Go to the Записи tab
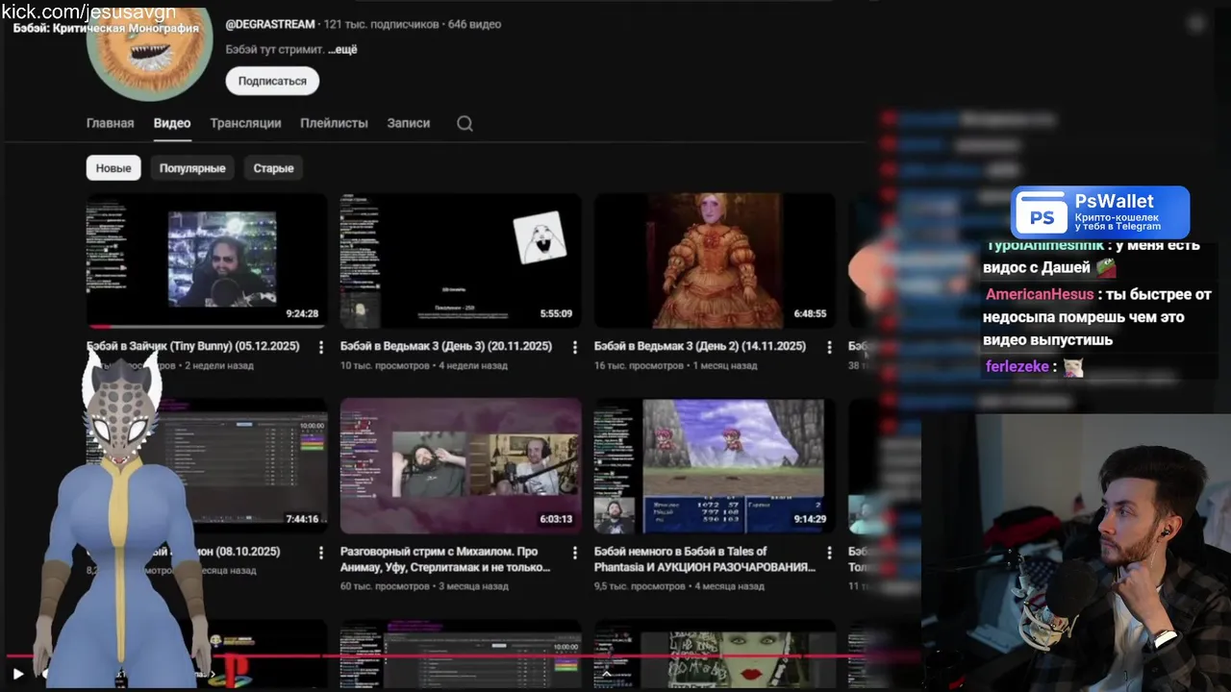This screenshot has width=1231, height=692. pyautogui.click(x=408, y=123)
